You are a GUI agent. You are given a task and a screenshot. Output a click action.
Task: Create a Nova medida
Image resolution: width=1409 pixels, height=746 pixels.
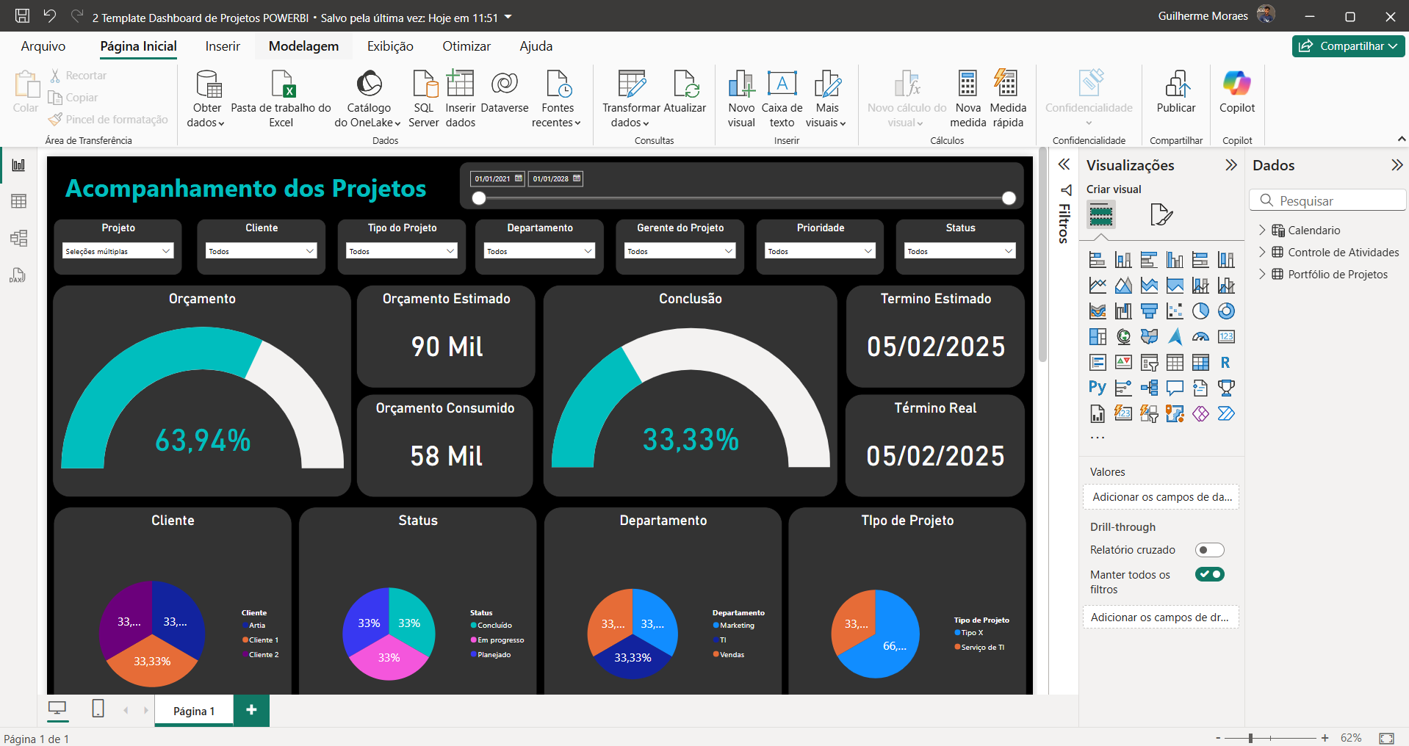pos(967,84)
